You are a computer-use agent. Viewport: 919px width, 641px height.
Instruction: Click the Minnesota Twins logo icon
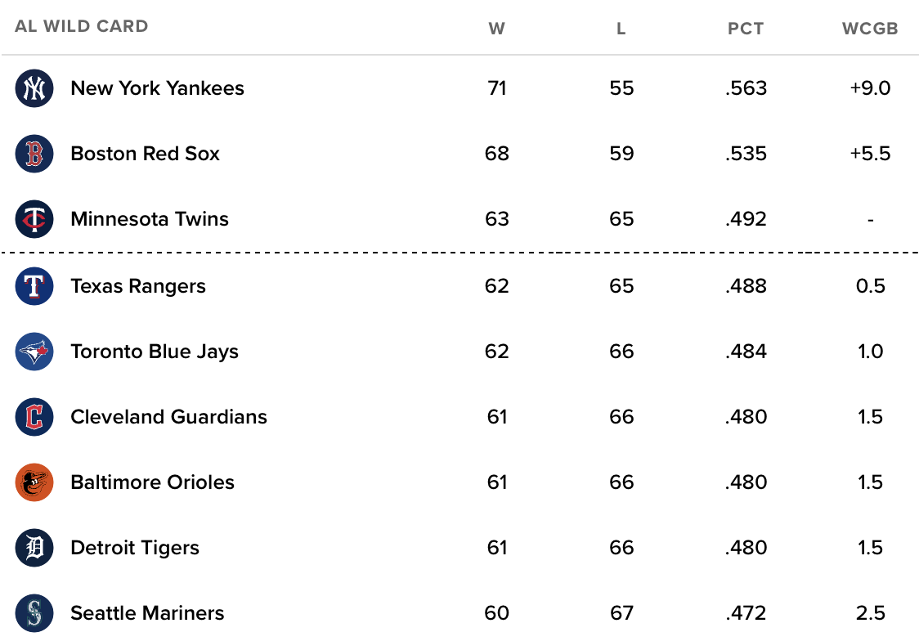pyautogui.click(x=34, y=219)
